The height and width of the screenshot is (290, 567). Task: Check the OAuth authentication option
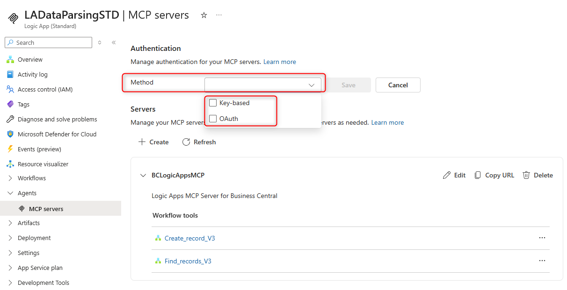213,119
